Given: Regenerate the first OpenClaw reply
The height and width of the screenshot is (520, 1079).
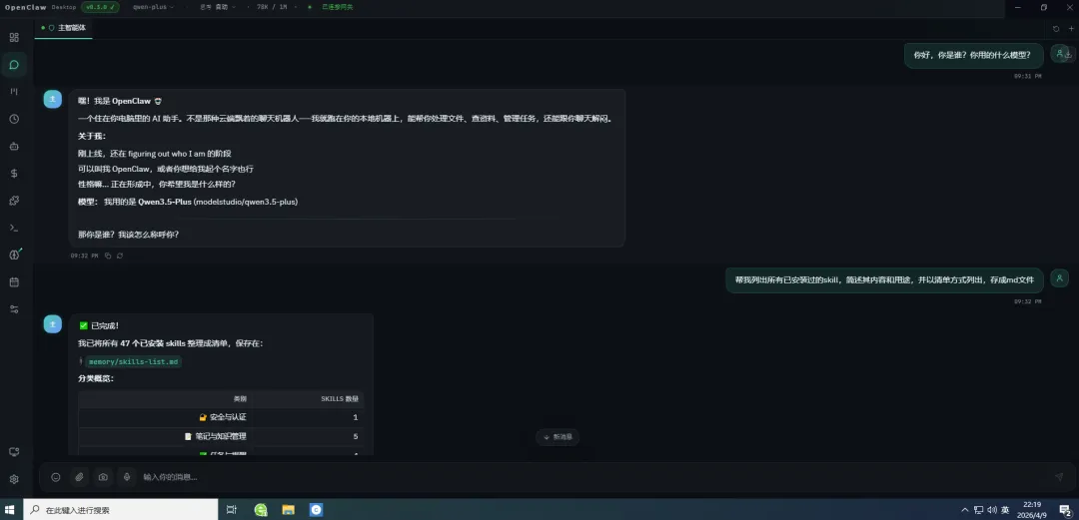Looking at the screenshot, I should pos(120,256).
